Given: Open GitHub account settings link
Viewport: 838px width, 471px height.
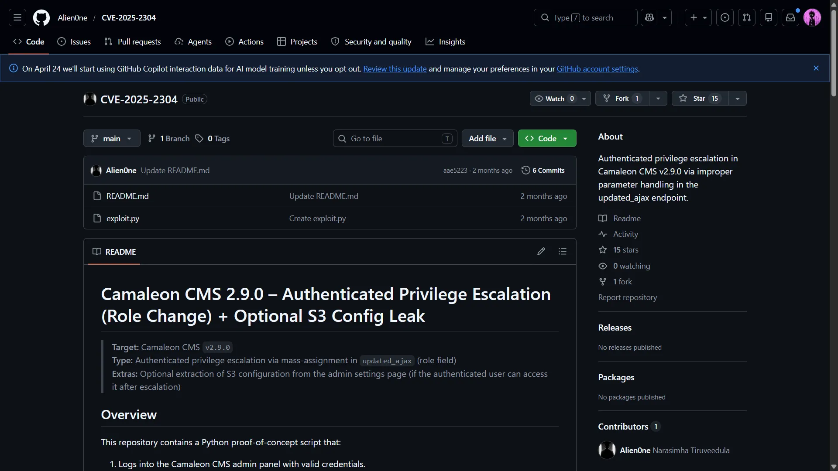Looking at the screenshot, I should 597,68.
